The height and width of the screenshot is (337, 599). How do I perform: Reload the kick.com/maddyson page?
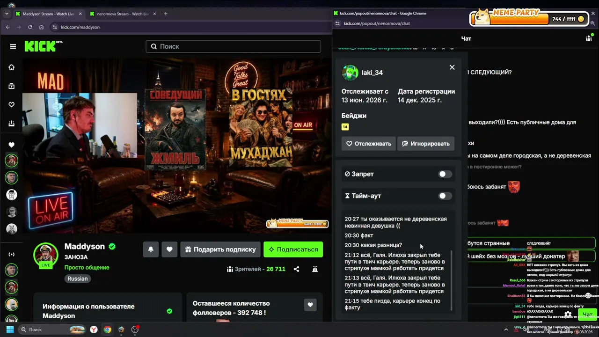[30, 27]
